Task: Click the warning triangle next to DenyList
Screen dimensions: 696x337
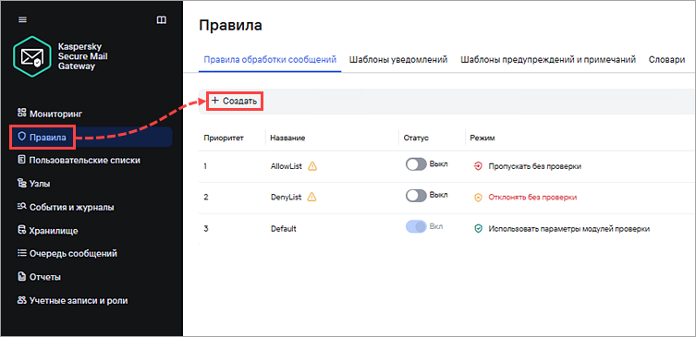Action: tap(312, 197)
